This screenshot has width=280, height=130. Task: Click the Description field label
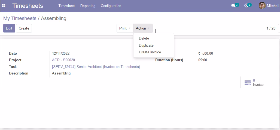click(19, 73)
